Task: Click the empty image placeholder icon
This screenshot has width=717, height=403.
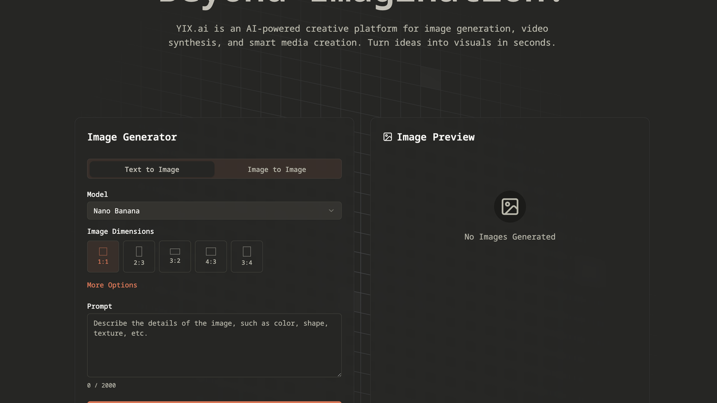Action: (510, 207)
